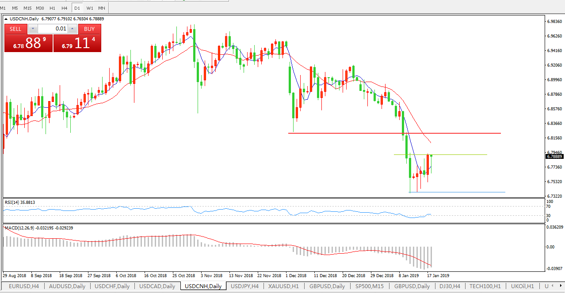Switch to M1 timeframe

point(3,8)
